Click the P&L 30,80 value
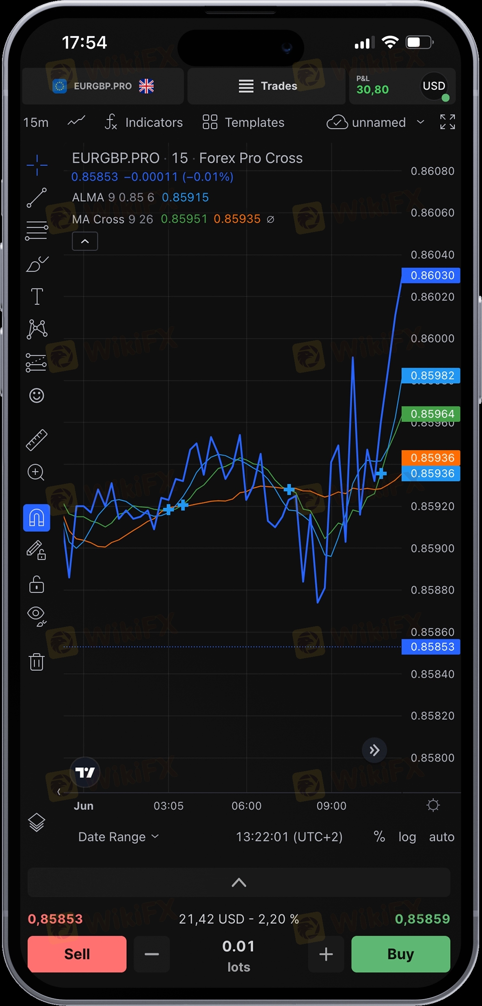Viewport: 482px width, 1006px height. 372,90
